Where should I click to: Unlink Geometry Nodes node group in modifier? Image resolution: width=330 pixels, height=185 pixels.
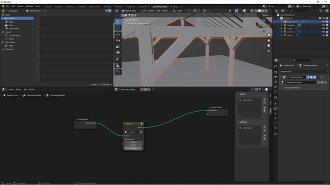[x=325, y=83]
